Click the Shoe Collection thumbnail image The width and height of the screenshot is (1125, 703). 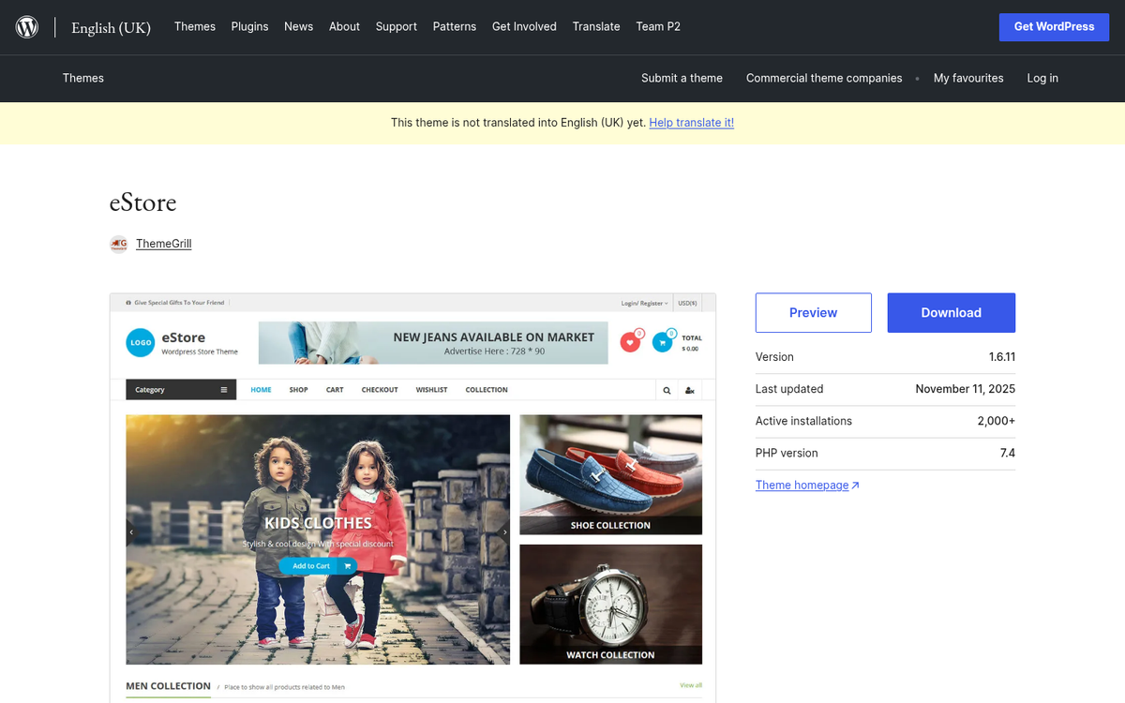coord(610,474)
